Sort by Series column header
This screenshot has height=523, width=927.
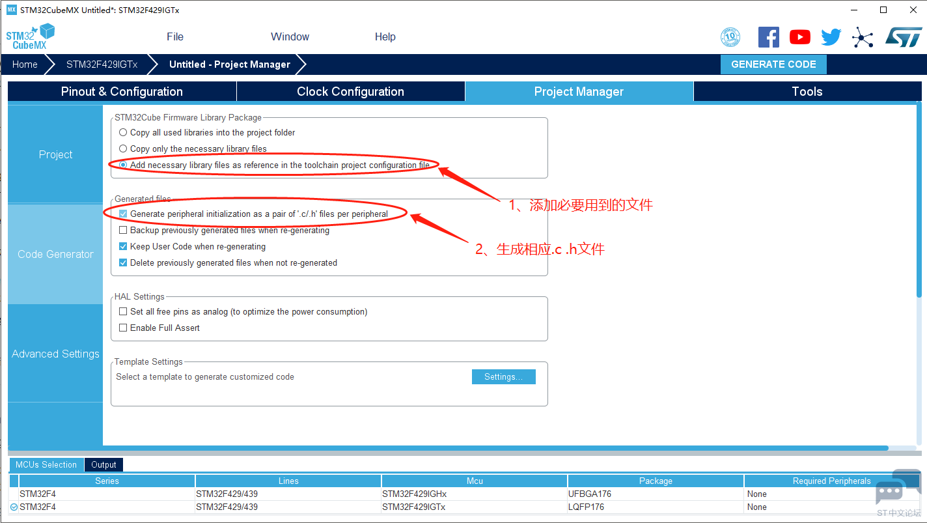click(x=107, y=481)
